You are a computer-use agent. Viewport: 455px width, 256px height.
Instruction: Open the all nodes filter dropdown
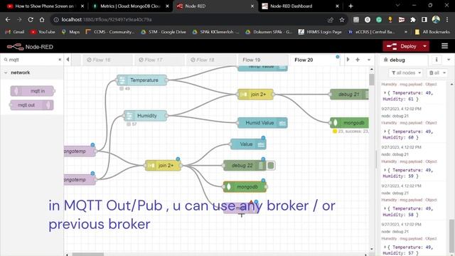tap(406, 73)
